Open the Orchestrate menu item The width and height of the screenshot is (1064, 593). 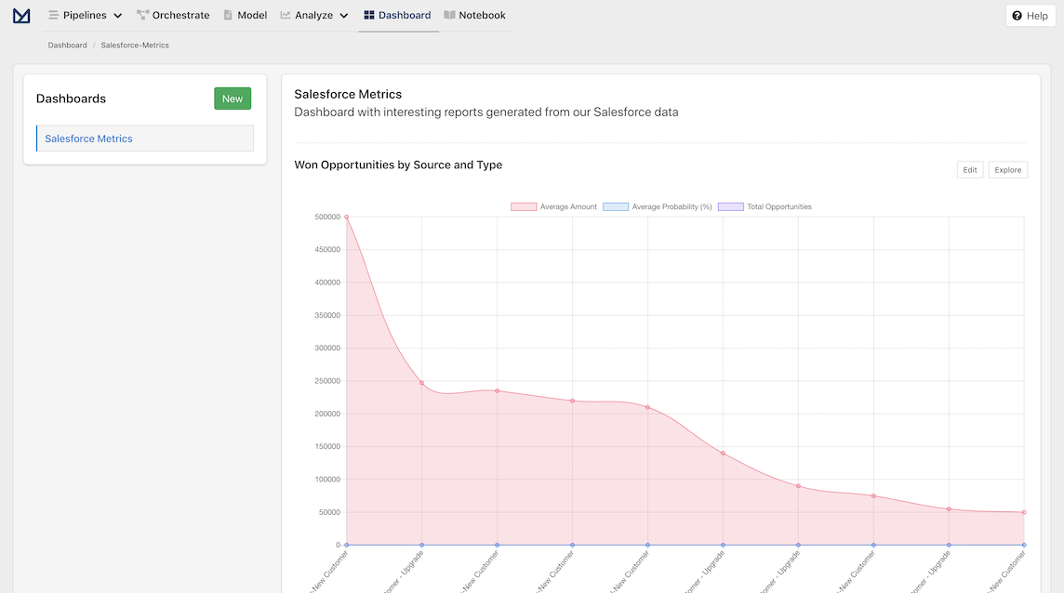click(173, 15)
